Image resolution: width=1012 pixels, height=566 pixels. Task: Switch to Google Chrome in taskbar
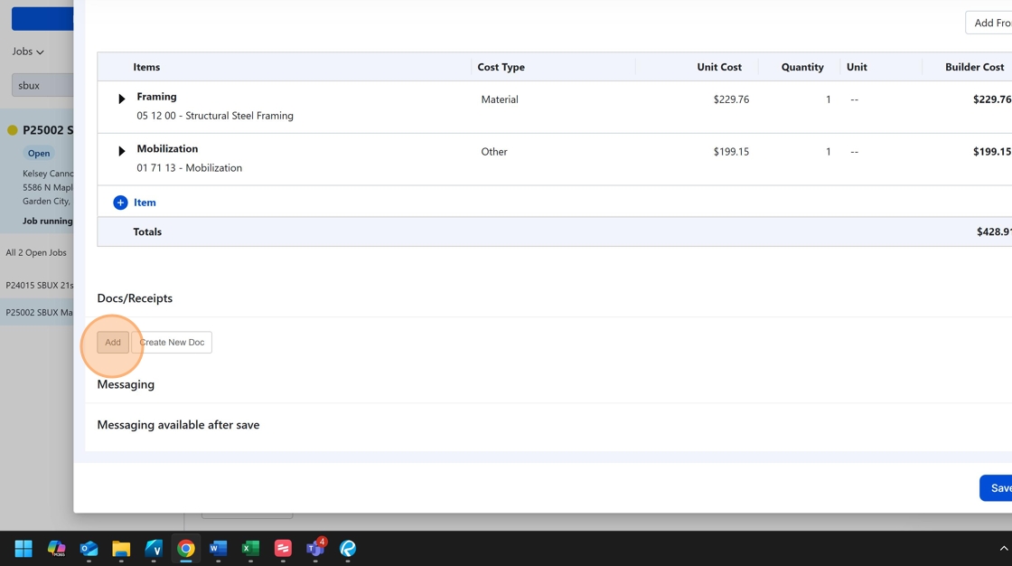click(x=186, y=549)
